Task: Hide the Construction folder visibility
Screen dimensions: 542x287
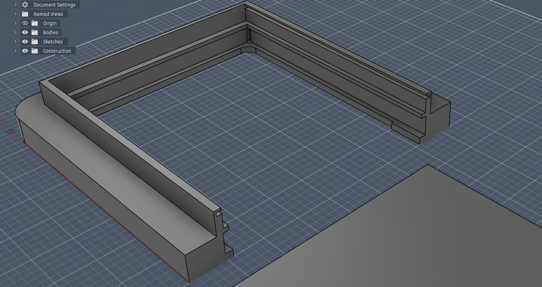Action: (25, 51)
